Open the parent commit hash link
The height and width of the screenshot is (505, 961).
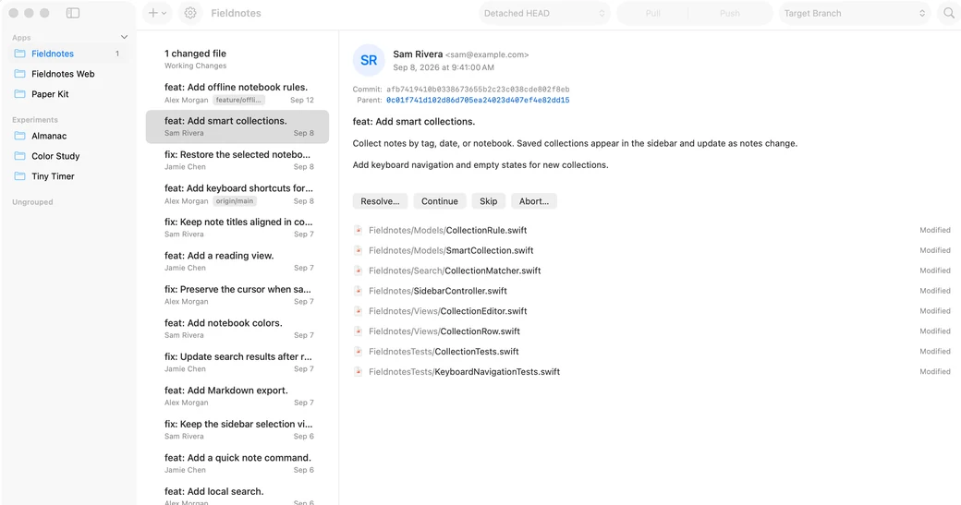click(478, 100)
